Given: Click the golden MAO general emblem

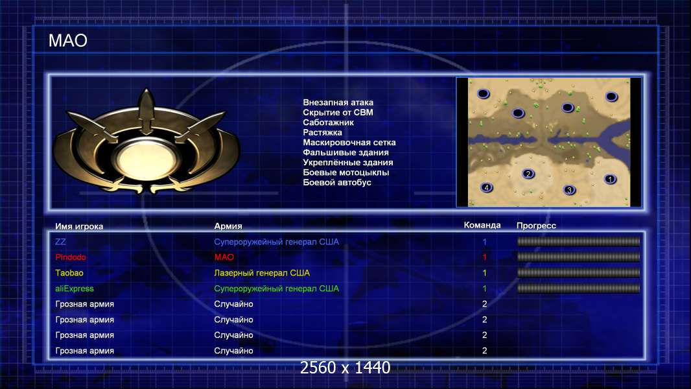Looking at the screenshot, I should pyautogui.click(x=146, y=142).
